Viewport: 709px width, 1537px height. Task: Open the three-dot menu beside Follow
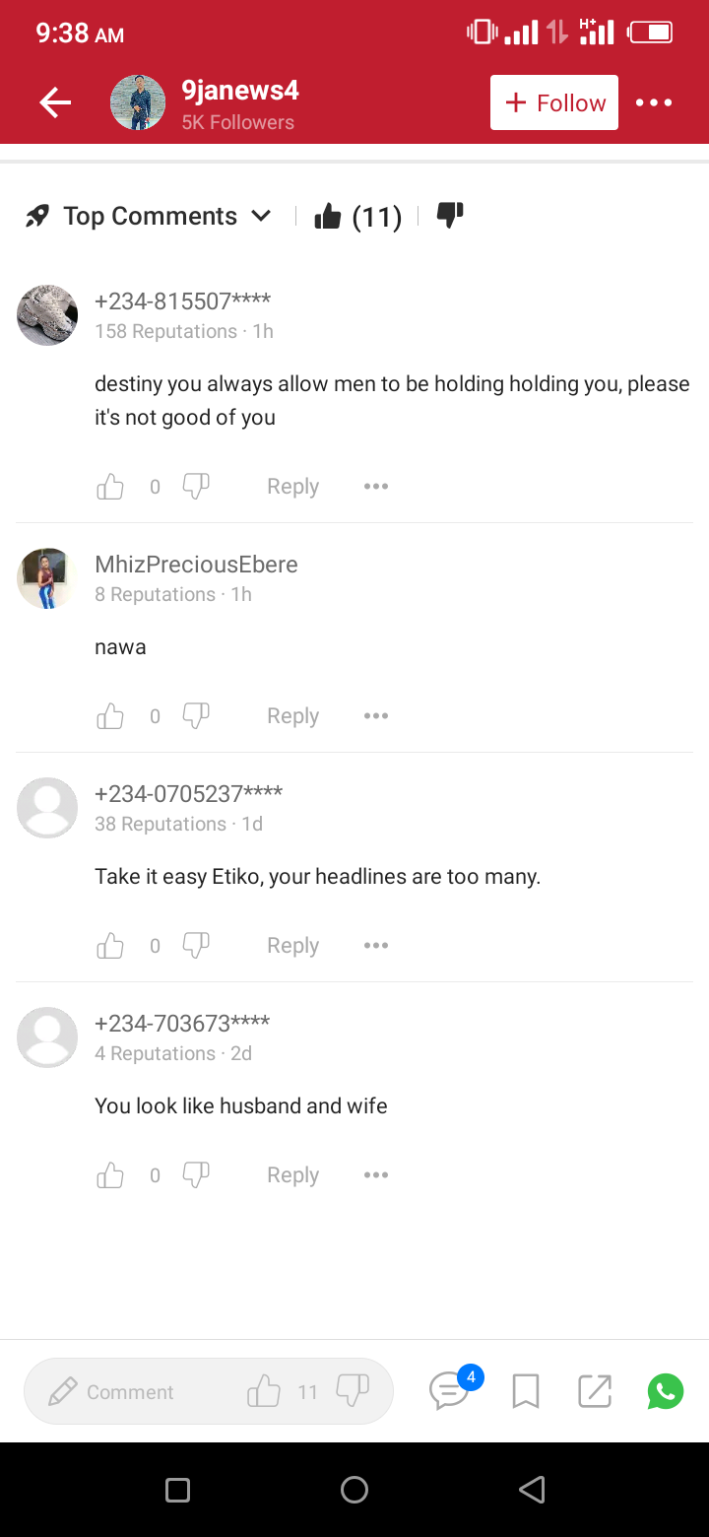click(654, 102)
